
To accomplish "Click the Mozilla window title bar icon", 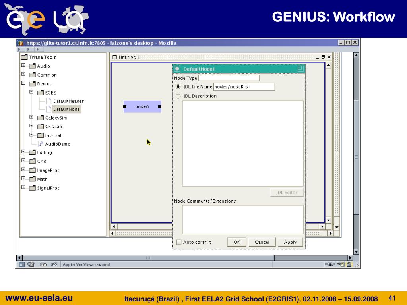I will (21, 43).
